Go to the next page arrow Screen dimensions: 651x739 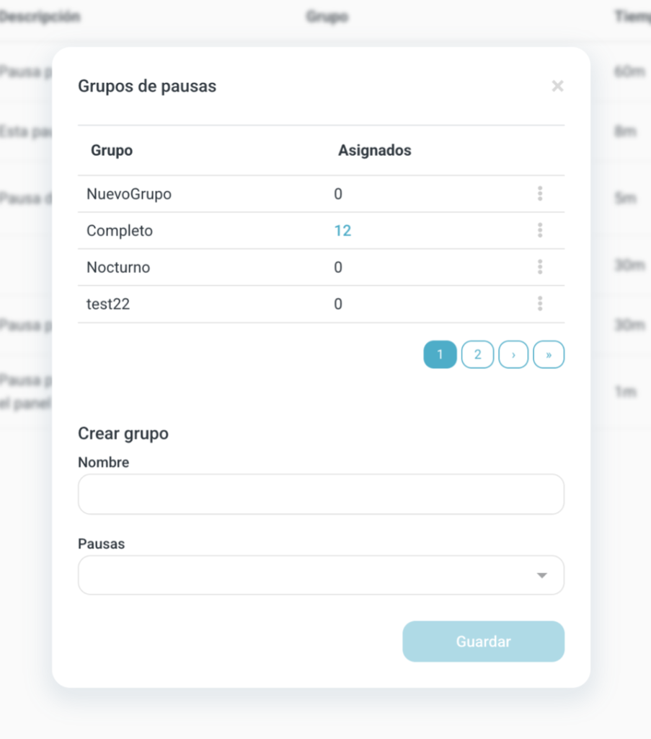513,355
